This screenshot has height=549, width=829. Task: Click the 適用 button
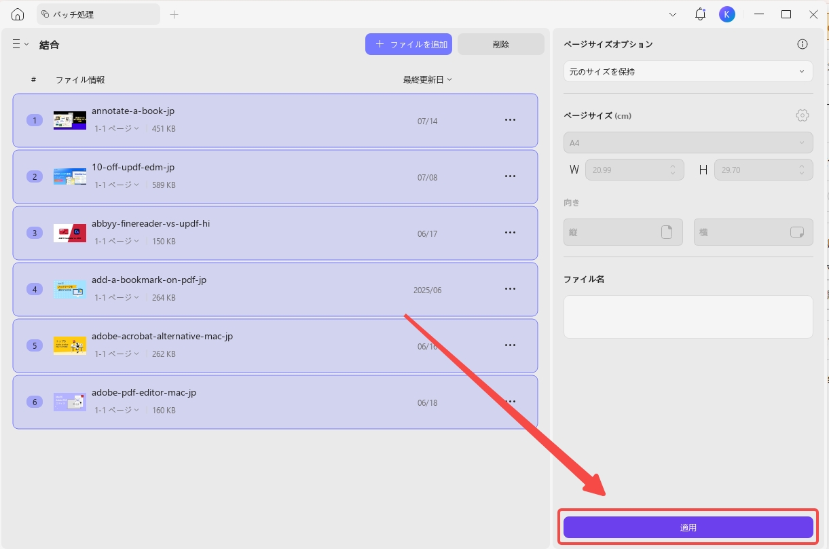click(688, 527)
